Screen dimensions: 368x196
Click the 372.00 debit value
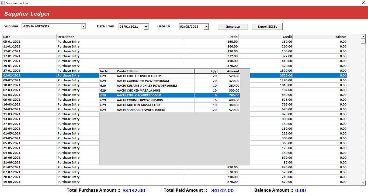click(x=232, y=56)
